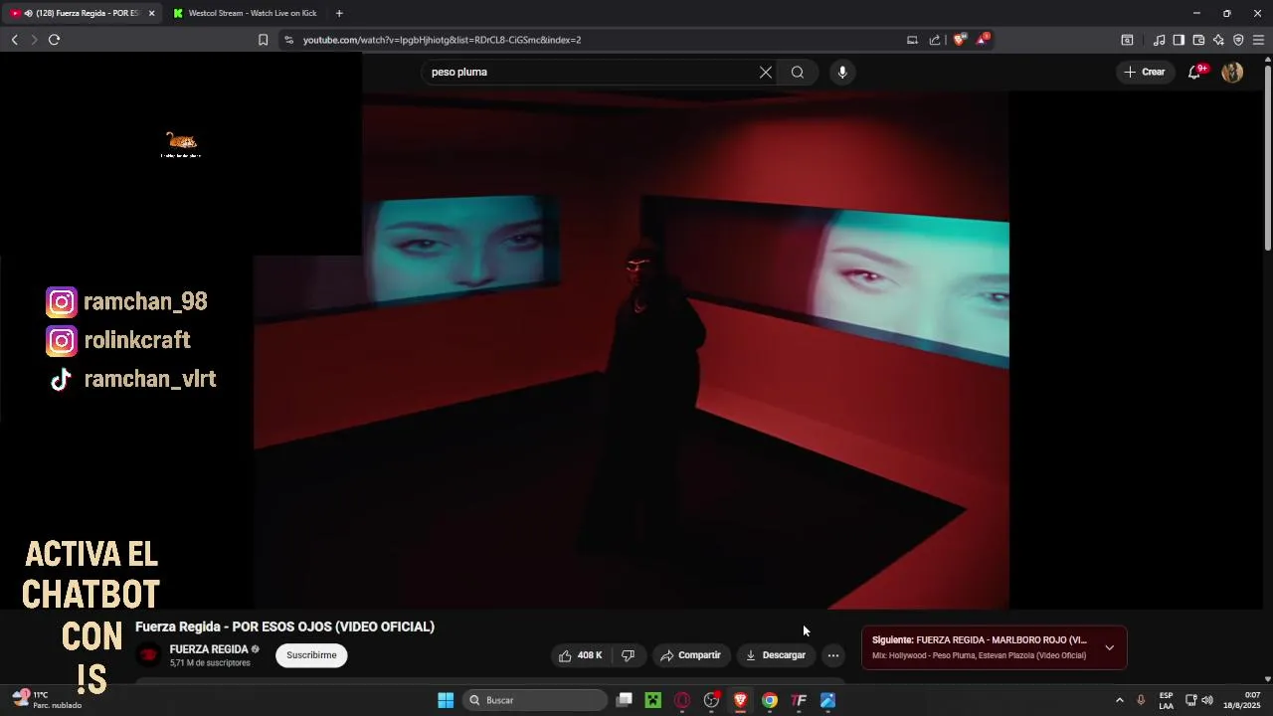Open the tab search icon in the toolbar
This screenshot has height=716, width=1273.
pos(1127,40)
